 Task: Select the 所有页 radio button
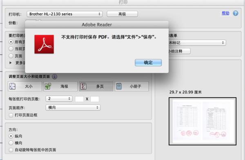[x=11, y=42]
